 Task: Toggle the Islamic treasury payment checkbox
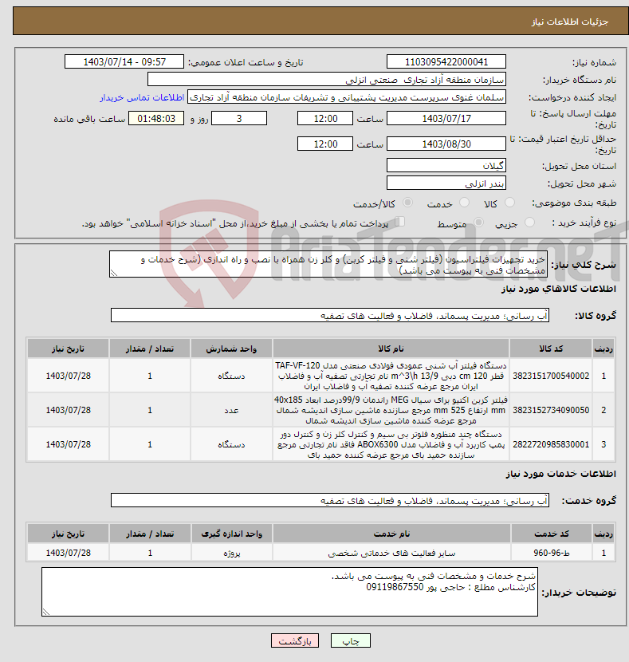point(399,222)
